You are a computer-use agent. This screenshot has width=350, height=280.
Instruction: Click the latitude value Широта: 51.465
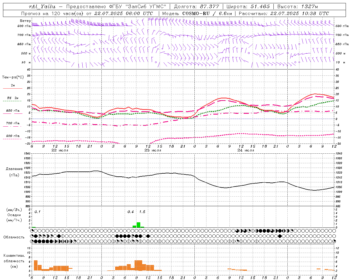(x=248, y=7)
